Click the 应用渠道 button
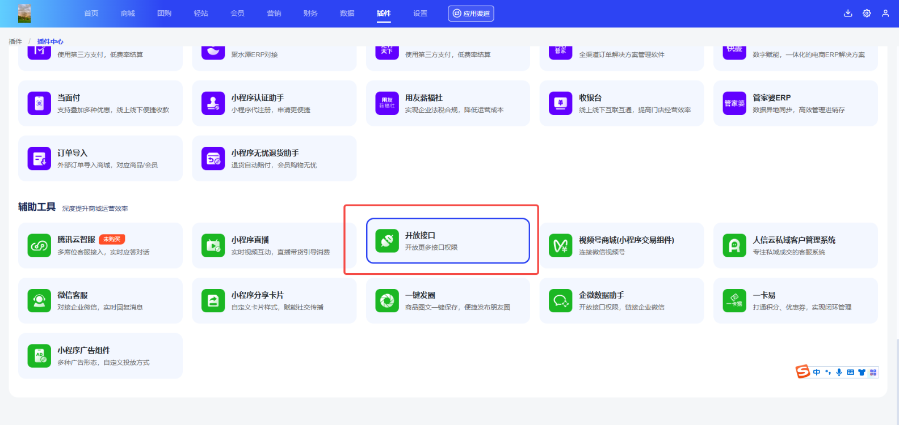Image resolution: width=899 pixels, height=425 pixels. coord(470,13)
